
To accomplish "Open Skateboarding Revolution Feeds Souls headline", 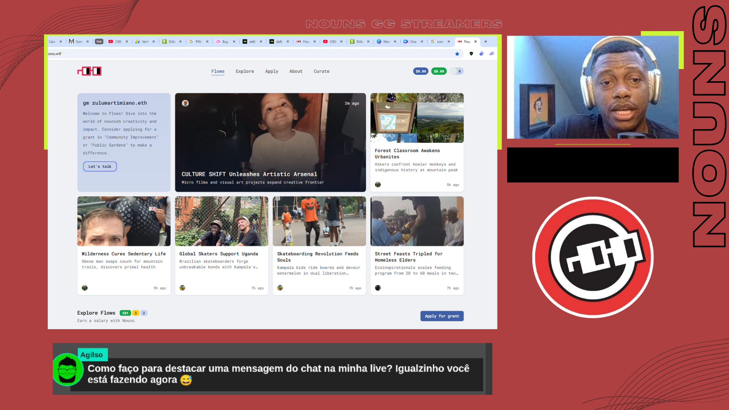I will pyautogui.click(x=318, y=257).
